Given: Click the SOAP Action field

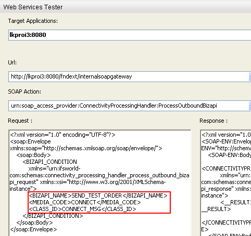Looking at the screenshot, I should pyautogui.click(x=129, y=106).
